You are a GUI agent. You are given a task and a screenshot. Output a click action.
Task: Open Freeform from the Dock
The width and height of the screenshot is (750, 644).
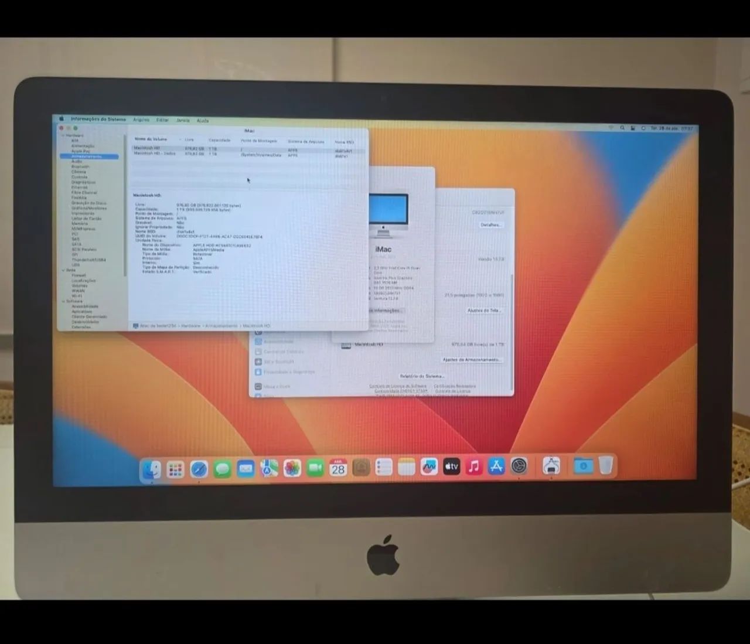click(x=429, y=467)
